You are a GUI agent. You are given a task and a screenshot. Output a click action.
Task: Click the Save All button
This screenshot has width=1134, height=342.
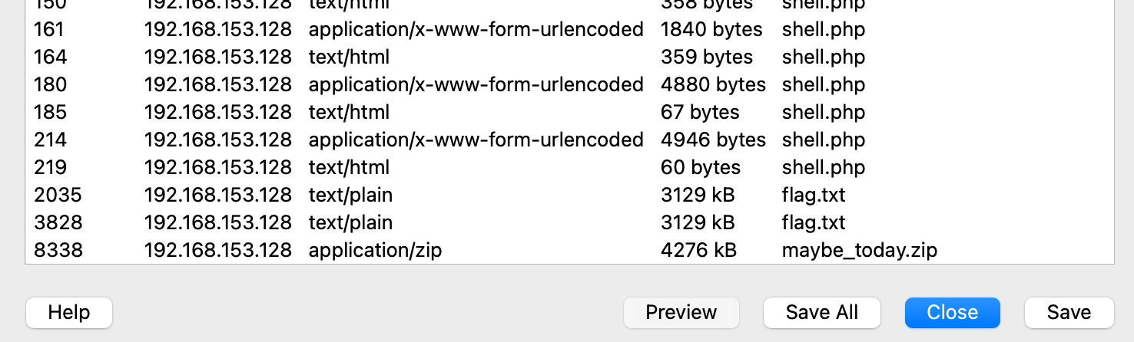821,313
